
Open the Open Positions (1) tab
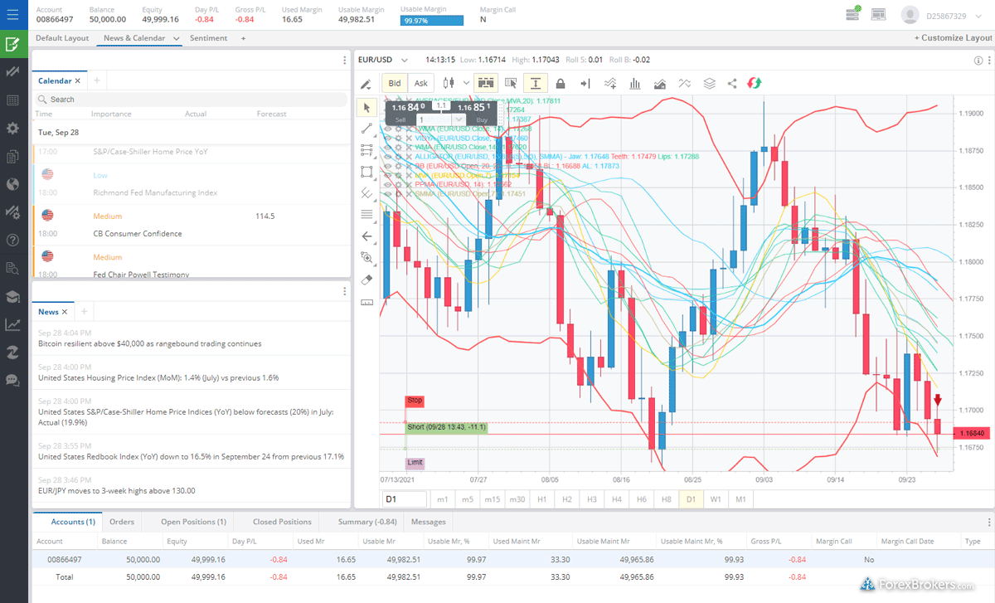coord(193,522)
